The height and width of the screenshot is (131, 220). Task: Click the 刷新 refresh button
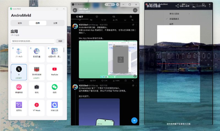pyautogui.click(x=60, y=41)
